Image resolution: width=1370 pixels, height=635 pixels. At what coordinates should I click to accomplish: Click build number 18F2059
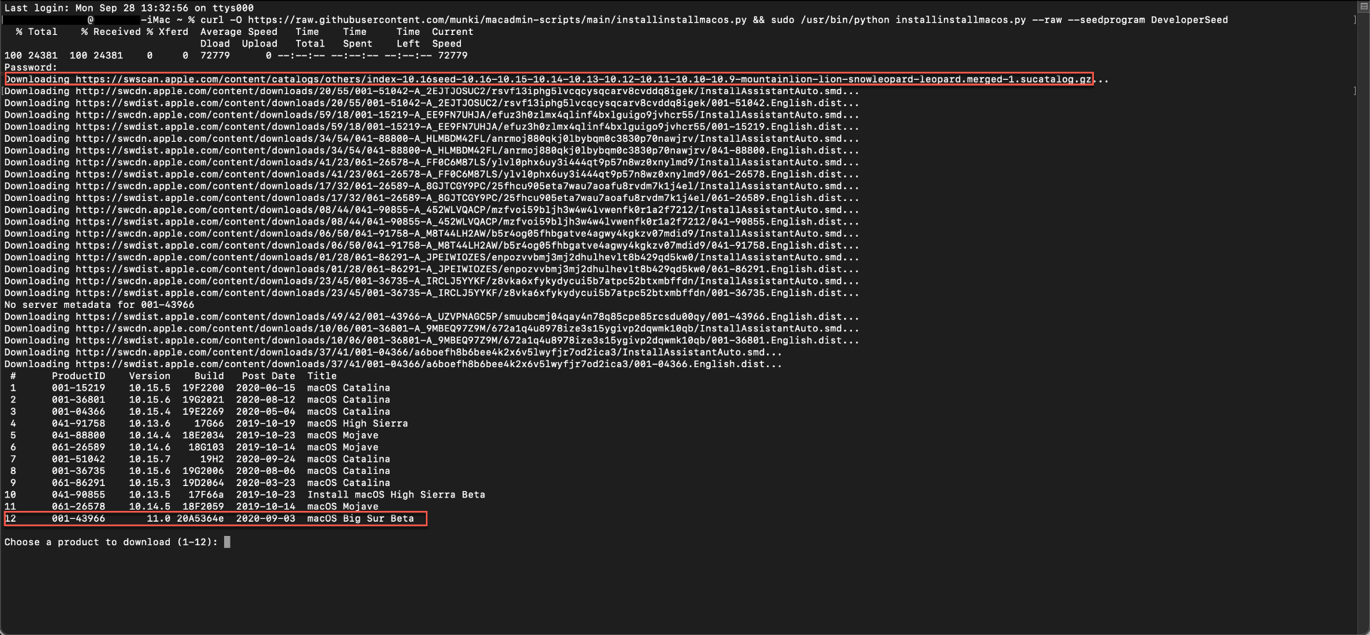point(203,507)
